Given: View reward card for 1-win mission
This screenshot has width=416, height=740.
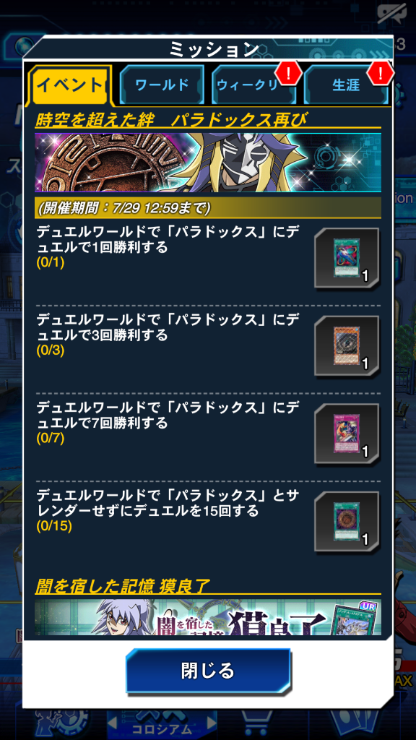Looking at the screenshot, I should (347, 258).
